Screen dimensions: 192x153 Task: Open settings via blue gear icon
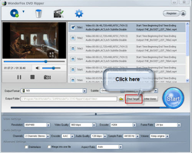[x=79, y=13]
